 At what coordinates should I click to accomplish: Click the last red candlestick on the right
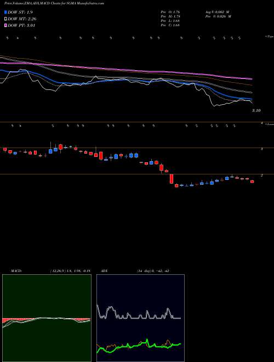click(x=252, y=182)
